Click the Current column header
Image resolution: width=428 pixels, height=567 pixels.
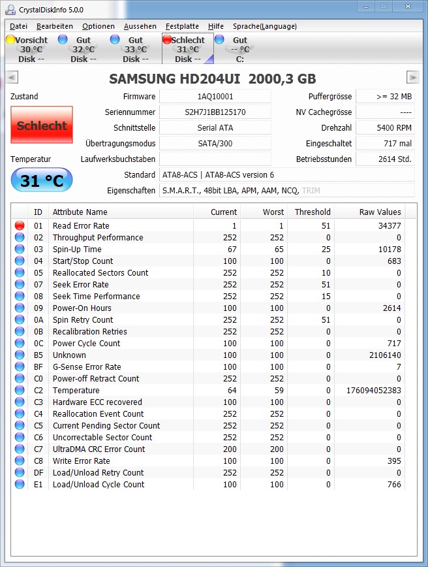tap(217, 212)
